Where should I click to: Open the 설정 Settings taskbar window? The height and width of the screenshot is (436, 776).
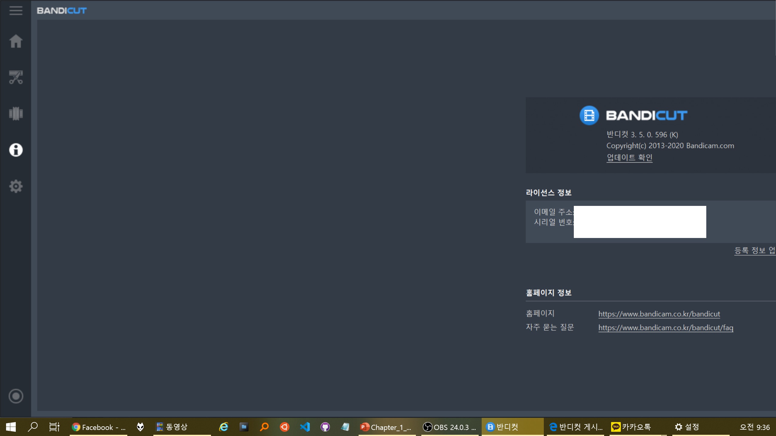pos(701,427)
